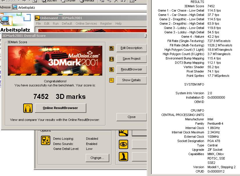The height and width of the screenshot is (176, 240).
Task: Click the DOT3 Bump Mapping result label
Action: point(189,63)
